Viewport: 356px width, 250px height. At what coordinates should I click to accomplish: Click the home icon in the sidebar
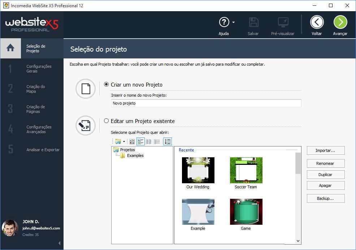click(x=10, y=48)
